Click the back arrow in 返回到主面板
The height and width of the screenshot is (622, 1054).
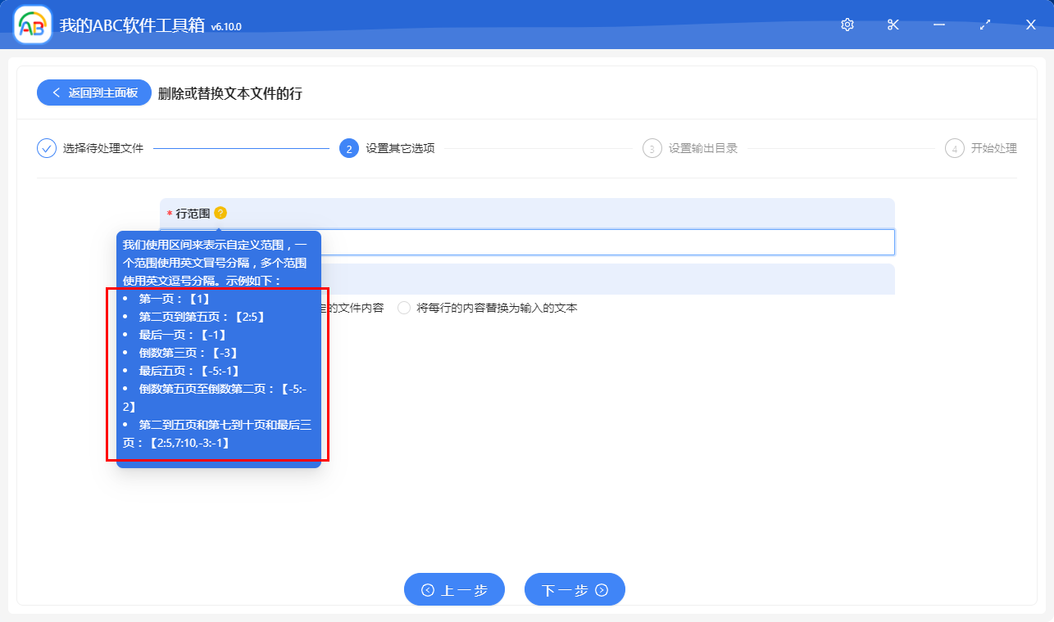pyautogui.click(x=57, y=92)
